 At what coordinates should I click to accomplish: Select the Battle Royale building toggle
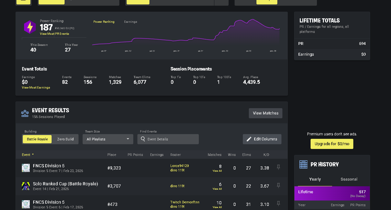(37, 139)
